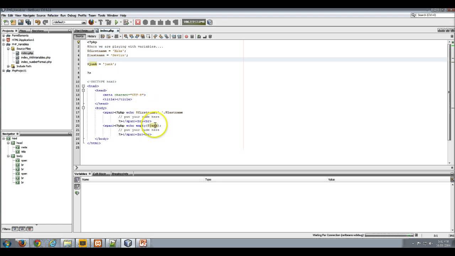The image size is (455, 256).
Task: Click the red Stop debugger session icon
Action: (138, 22)
